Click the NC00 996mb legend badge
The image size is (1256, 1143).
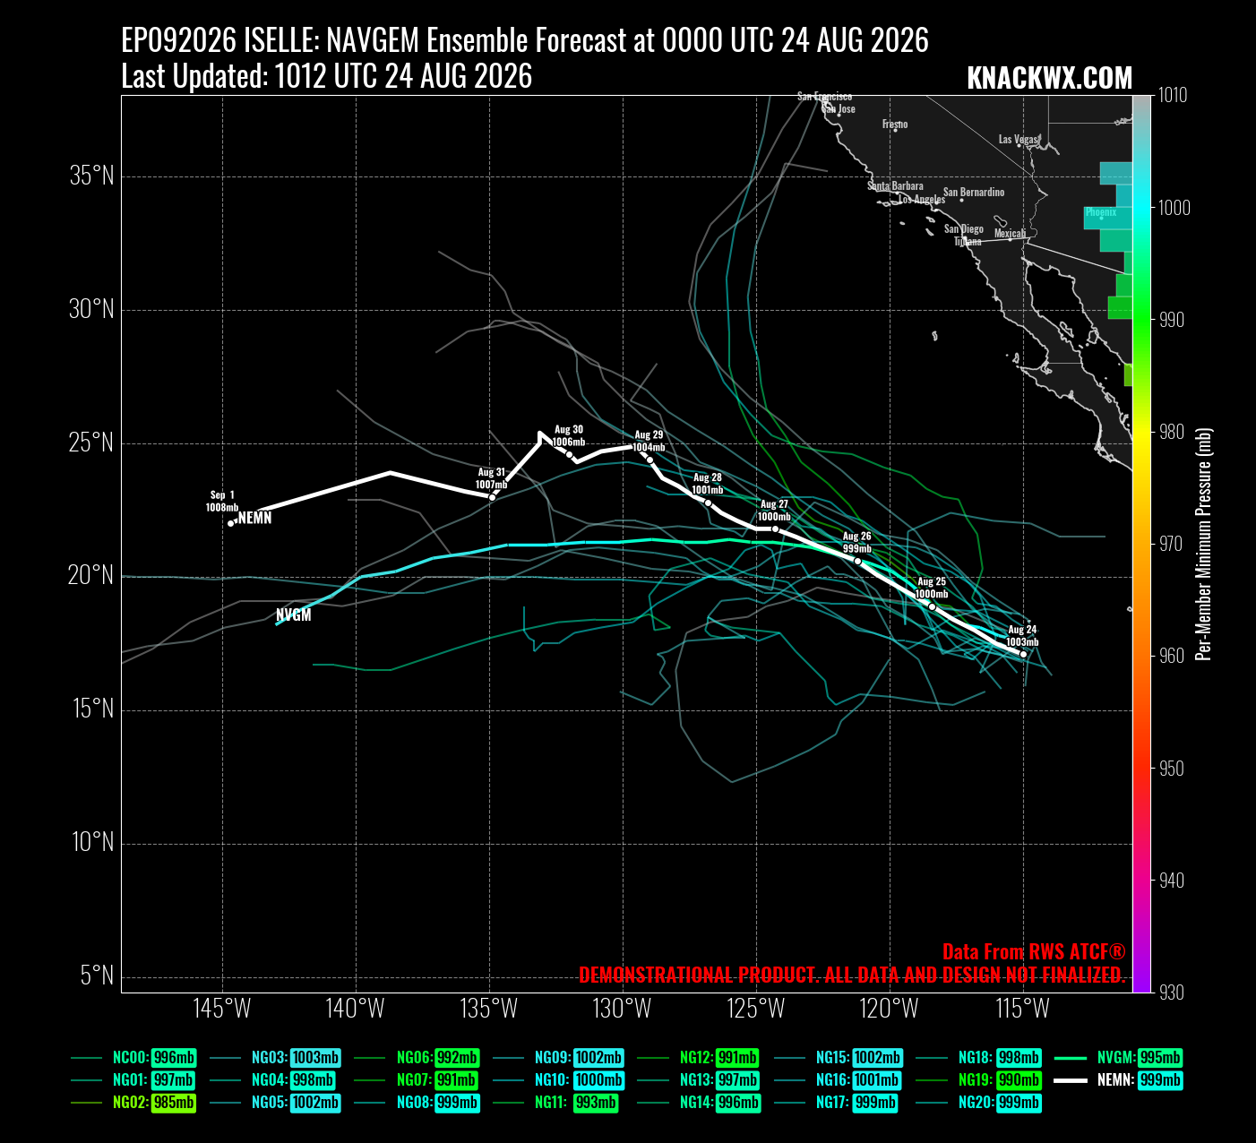(x=174, y=1058)
